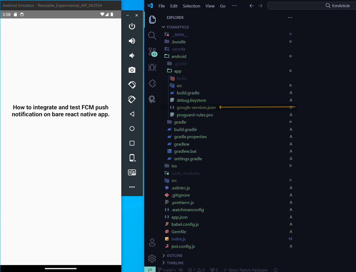Go forward with the right arrow
356x272 pixels.
[260, 6]
